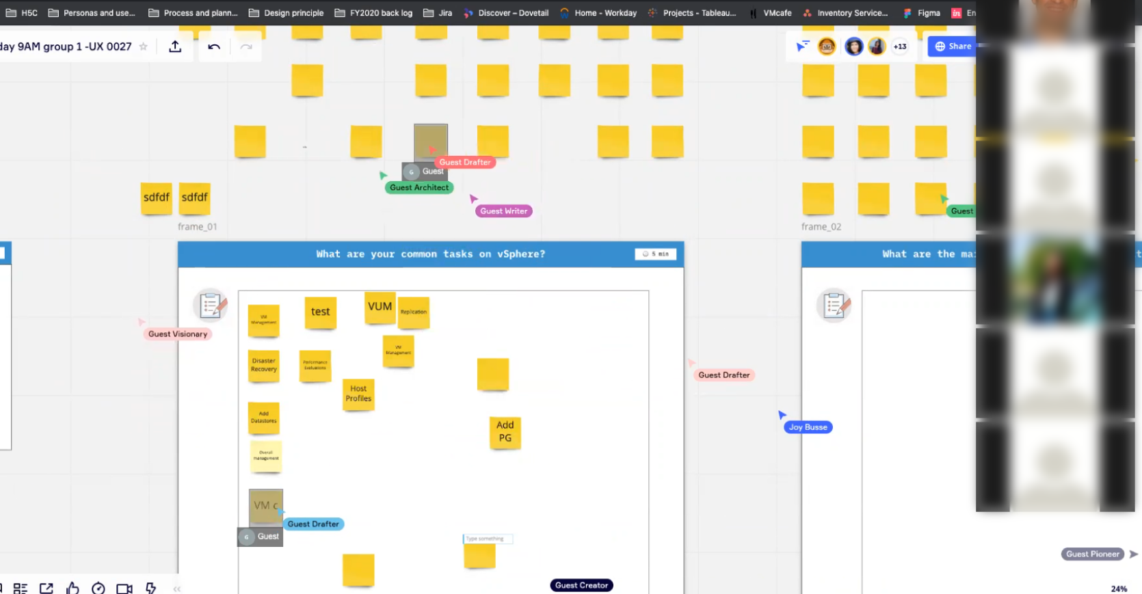Open the 24% zoom level control

pyautogui.click(x=1119, y=589)
